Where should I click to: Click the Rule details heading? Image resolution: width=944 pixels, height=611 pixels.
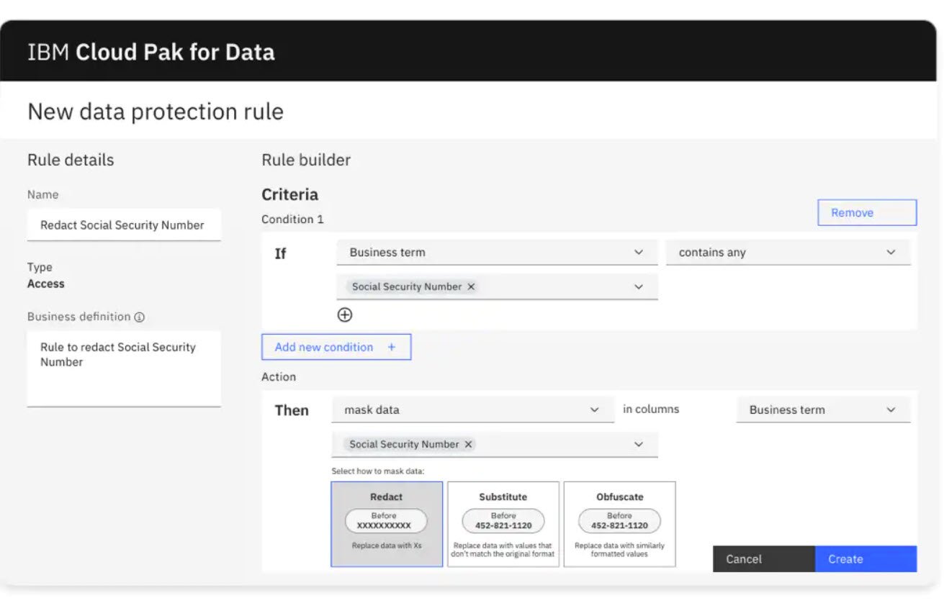coord(71,160)
